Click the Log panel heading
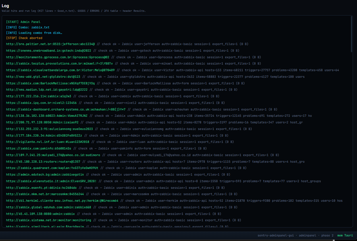The height and width of the screenshot is (241, 357). tap(5, 6)
